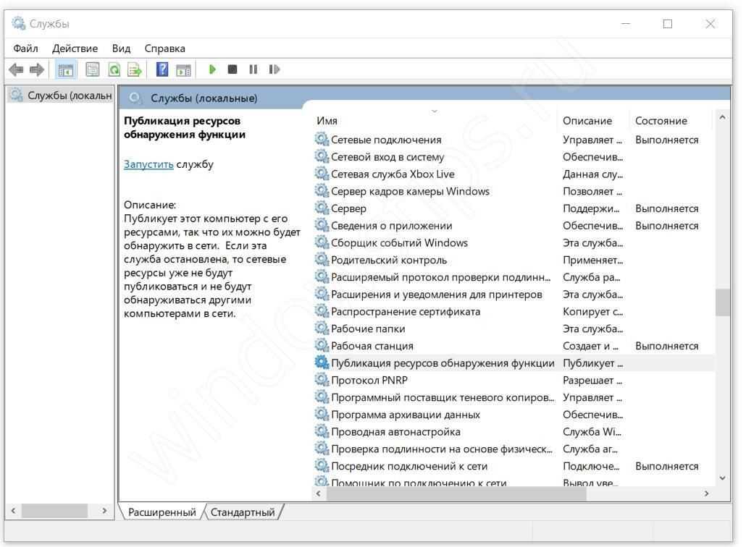Click the vertical scrollbar down arrow
746x547 pixels.
pos(722,478)
